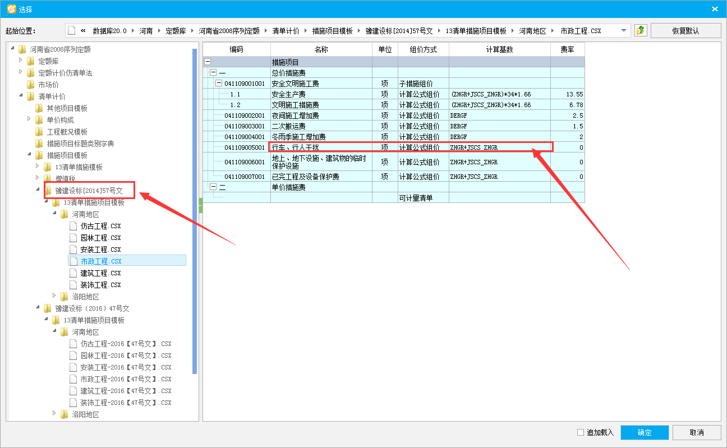Viewport: 727px width, 448px height.
Task: Click the 恢复默认 button
Action: pos(685,31)
